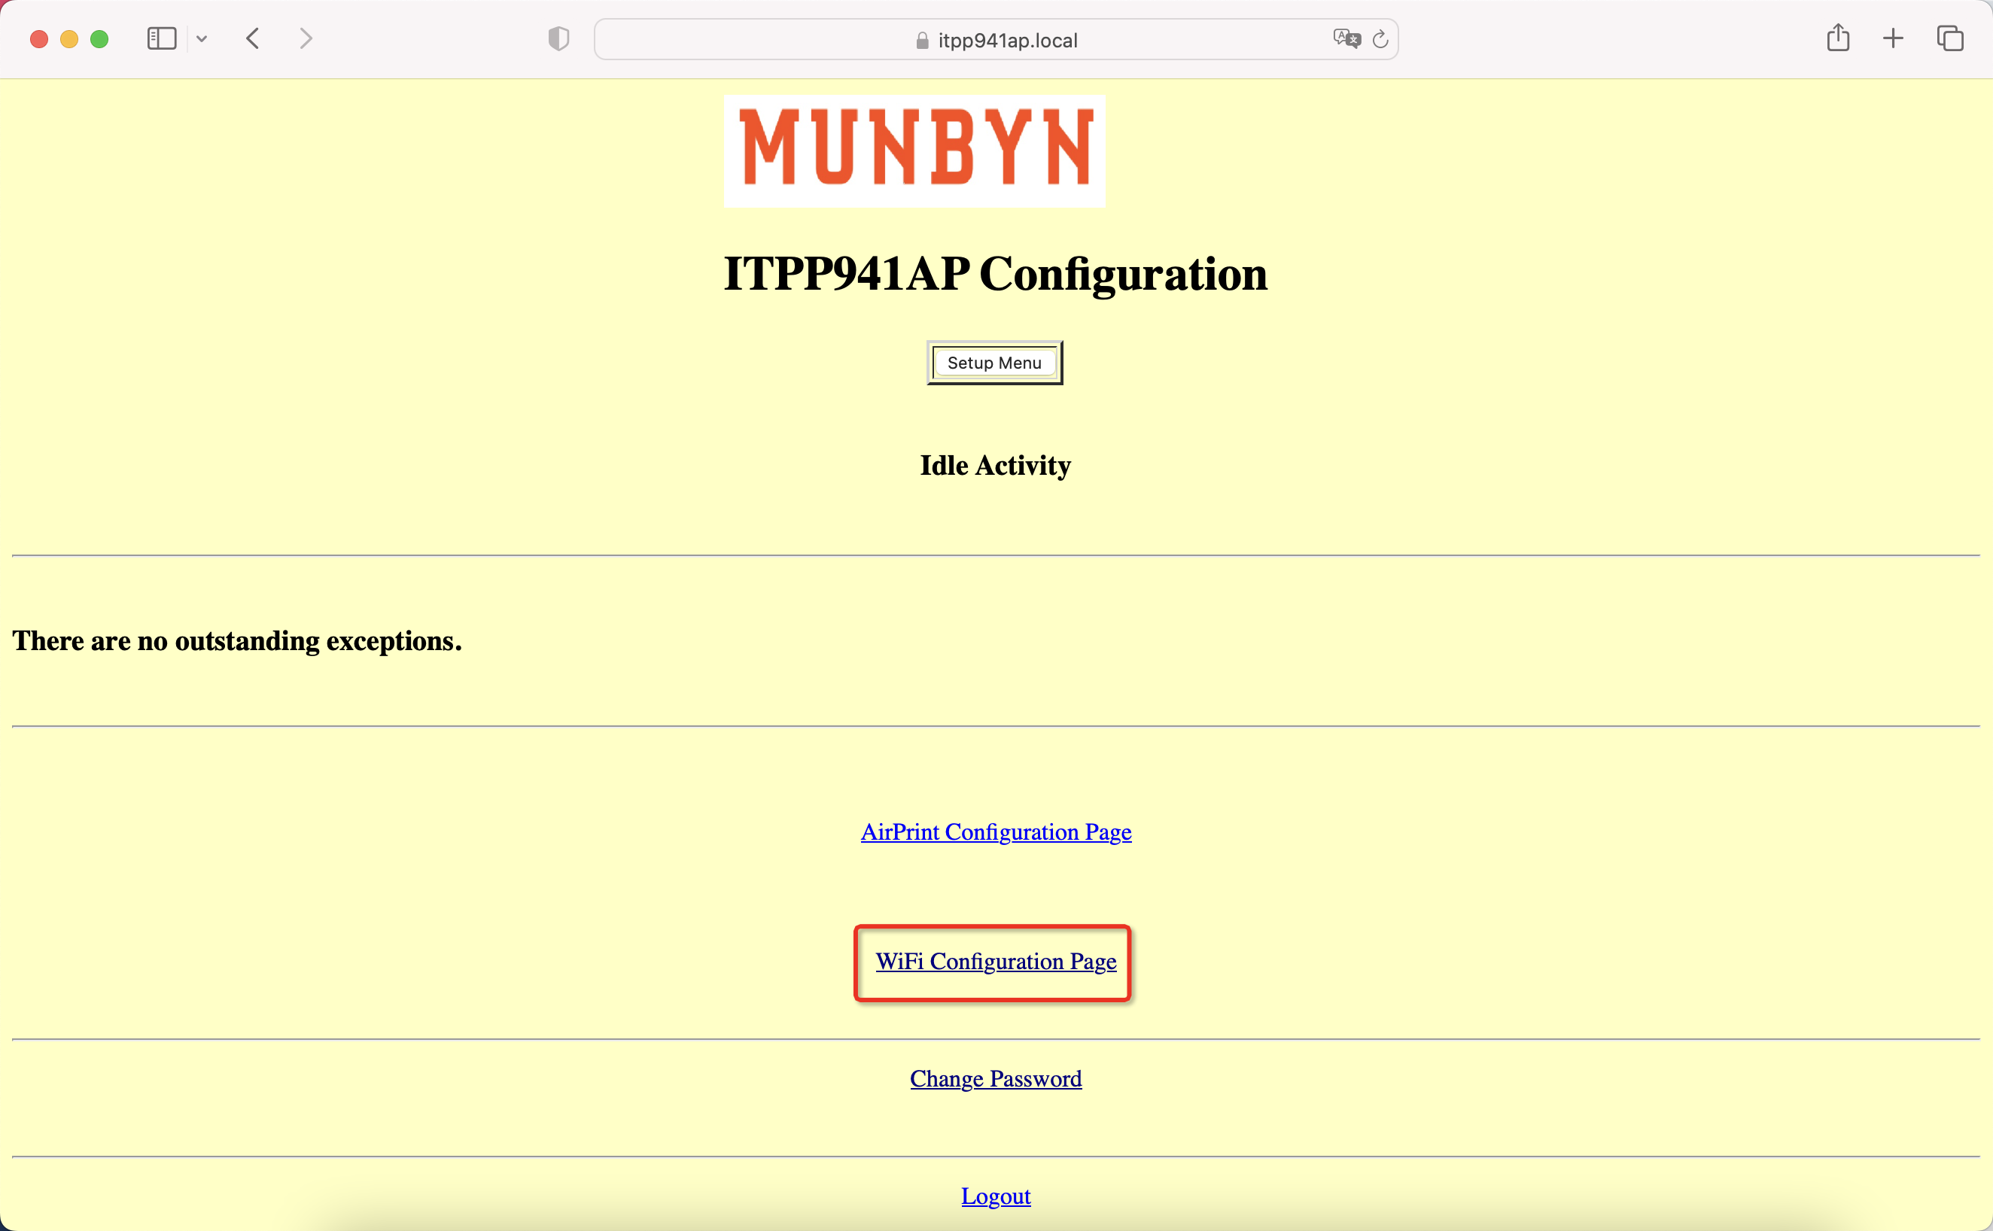
Task: Open the Share icon menu
Action: pos(1837,38)
